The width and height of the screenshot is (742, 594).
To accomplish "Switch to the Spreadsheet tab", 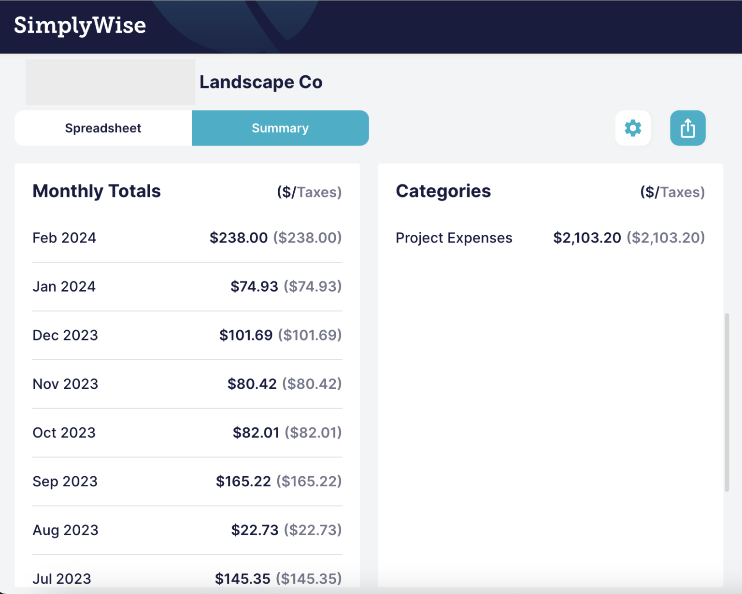I will [x=102, y=128].
